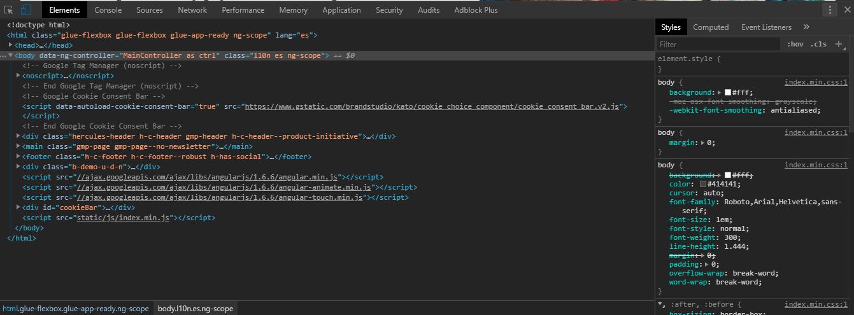Viewport: 854px width, 315px height.
Task: Open the Performance tab
Action: point(243,10)
